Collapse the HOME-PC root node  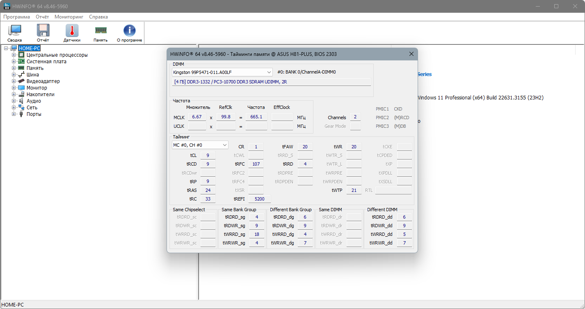[x=6, y=48]
